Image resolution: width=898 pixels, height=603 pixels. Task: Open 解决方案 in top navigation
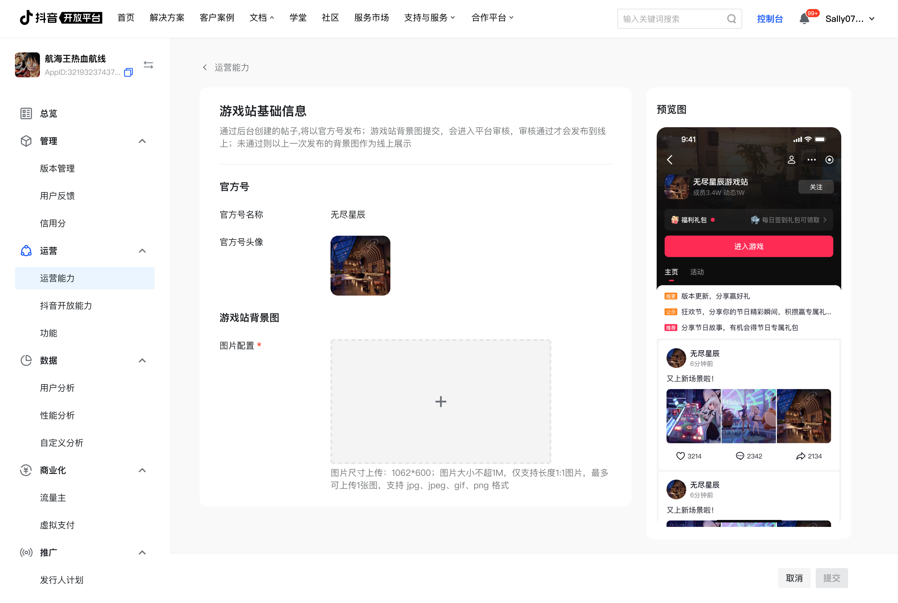(167, 18)
